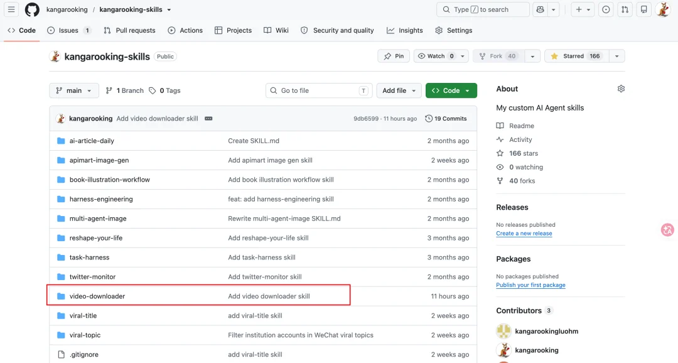View the 19 Commits history

click(446, 119)
